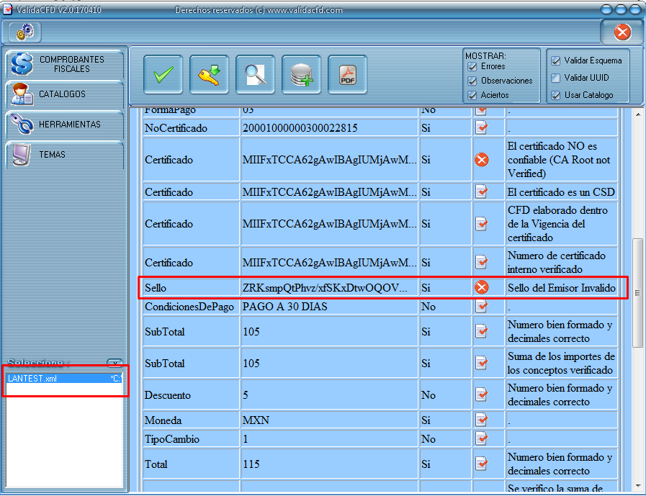Select the 'Sello del Emisor Invalido' message
Image resolution: width=646 pixels, height=496 pixels.
pos(562,287)
